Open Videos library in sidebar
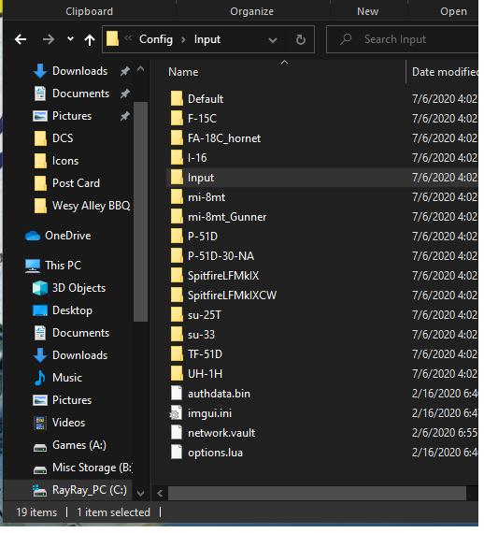 pyautogui.click(x=60, y=423)
